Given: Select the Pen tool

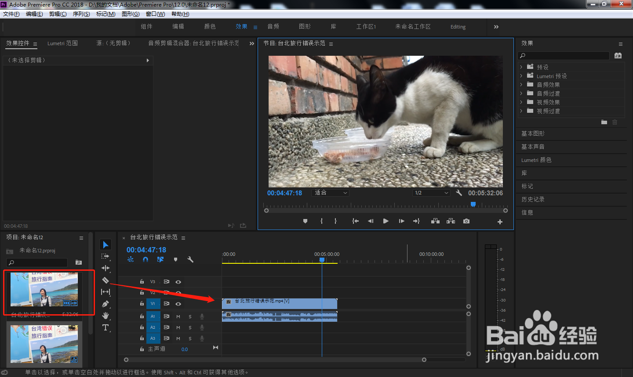Looking at the screenshot, I should (105, 304).
